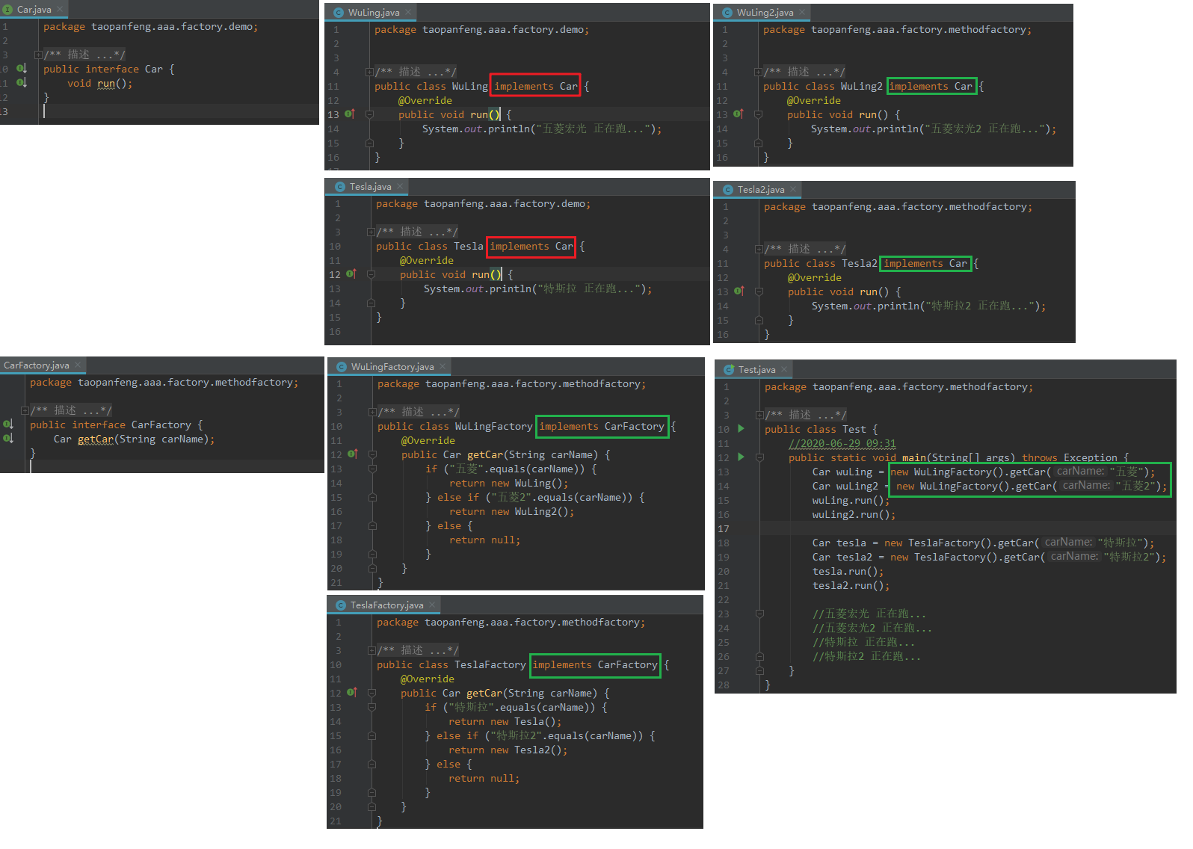Close the Car.java tab
Image resolution: width=1193 pixels, height=849 pixels.
(60, 10)
